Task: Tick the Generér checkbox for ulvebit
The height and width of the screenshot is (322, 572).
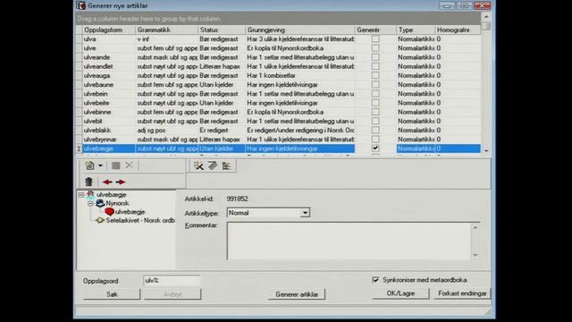Action: 375,121
